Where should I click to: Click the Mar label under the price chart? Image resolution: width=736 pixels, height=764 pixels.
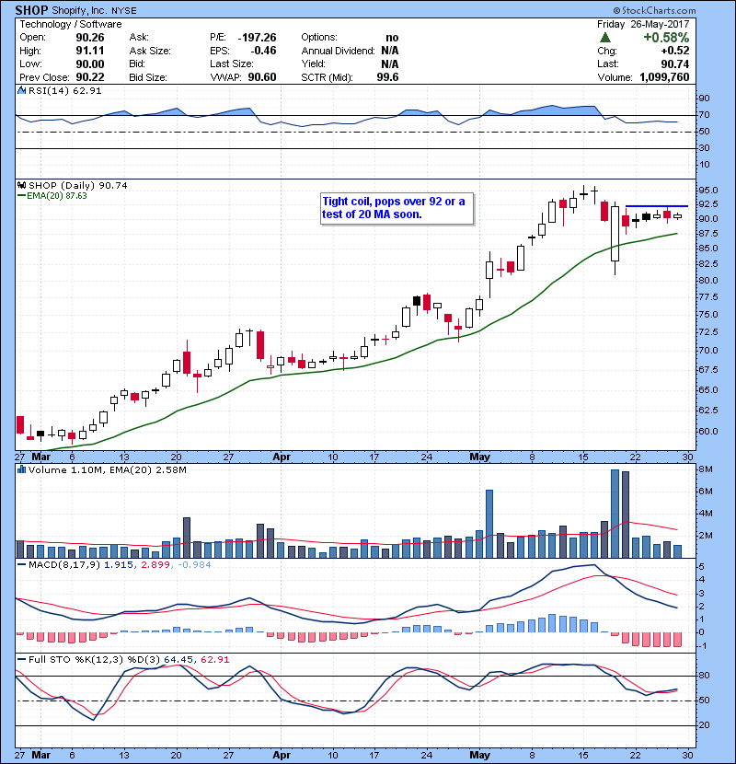(x=40, y=457)
